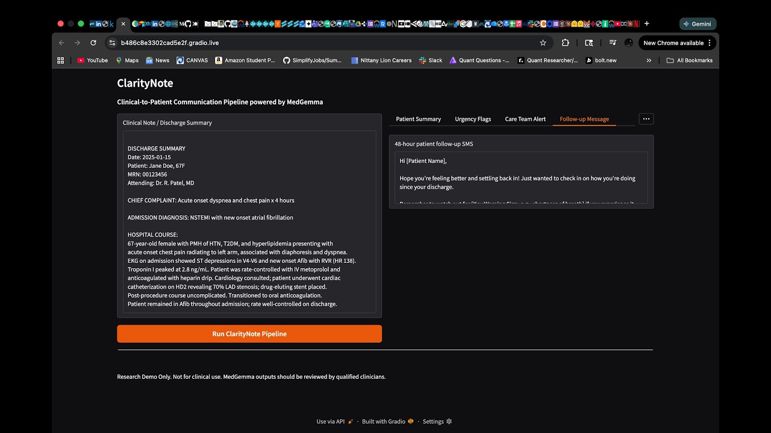The width and height of the screenshot is (771, 433).
Task: Click the browser forward arrow
Action: (x=77, y=43)
